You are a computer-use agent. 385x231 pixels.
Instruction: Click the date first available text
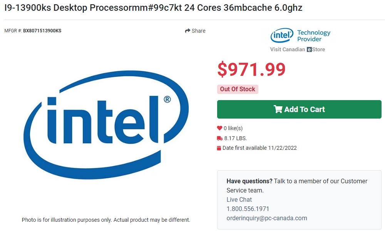(259, 148)
